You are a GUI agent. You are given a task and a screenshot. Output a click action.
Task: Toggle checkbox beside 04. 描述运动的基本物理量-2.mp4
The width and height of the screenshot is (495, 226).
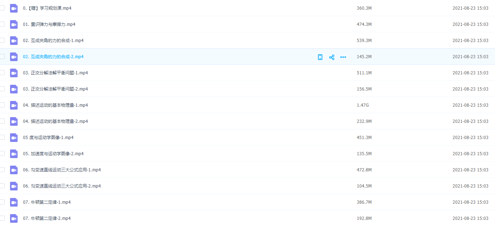(x=2, y=121)
